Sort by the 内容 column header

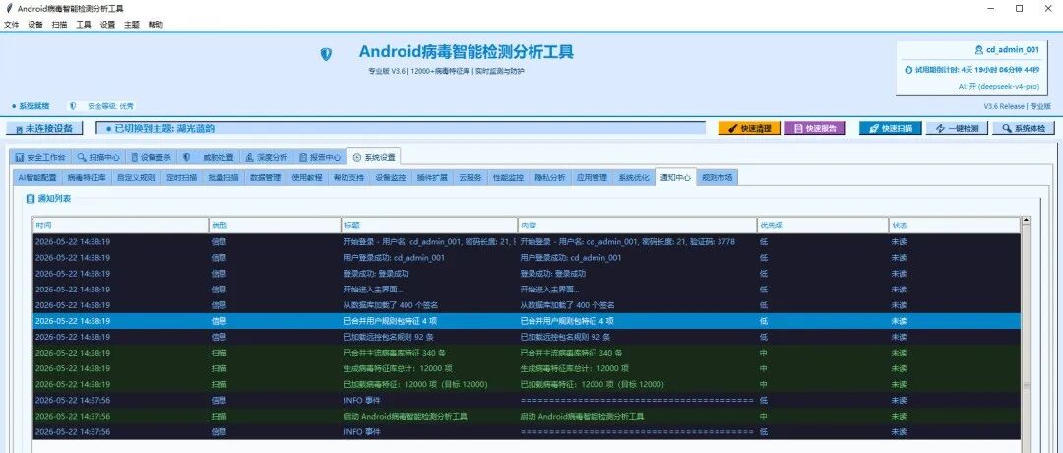(637, 226)
